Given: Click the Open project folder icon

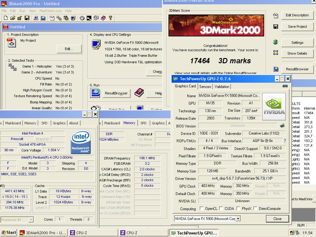Looking at the screenshot, I should pyautogui.click(x=13, y=18).
